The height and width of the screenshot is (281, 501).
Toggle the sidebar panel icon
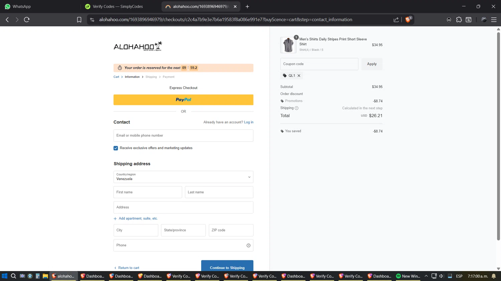(469, 20)
